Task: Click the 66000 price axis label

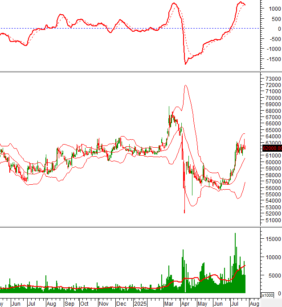Action: click(x=273, y=124)
